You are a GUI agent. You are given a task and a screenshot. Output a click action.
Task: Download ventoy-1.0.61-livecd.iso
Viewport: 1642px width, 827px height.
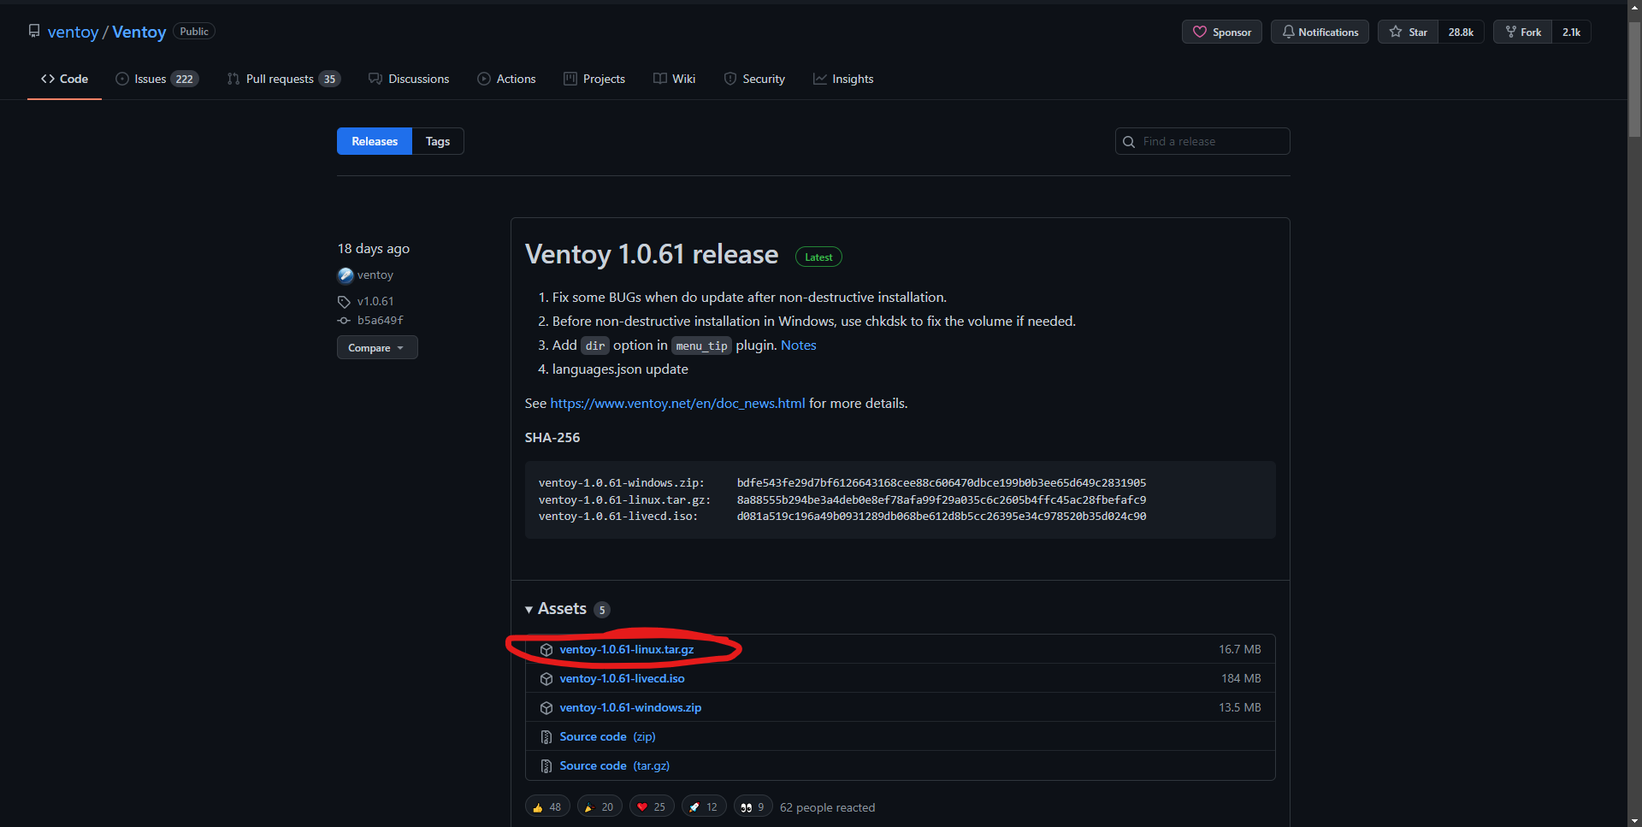pyautogui.click(x=623, y=679)
